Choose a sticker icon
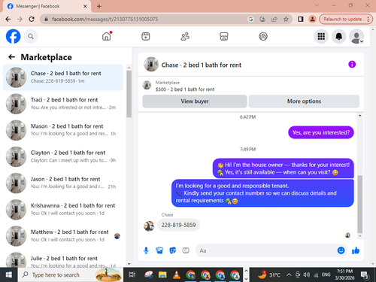Screen dimensions: 376x282 click(172, 250)
